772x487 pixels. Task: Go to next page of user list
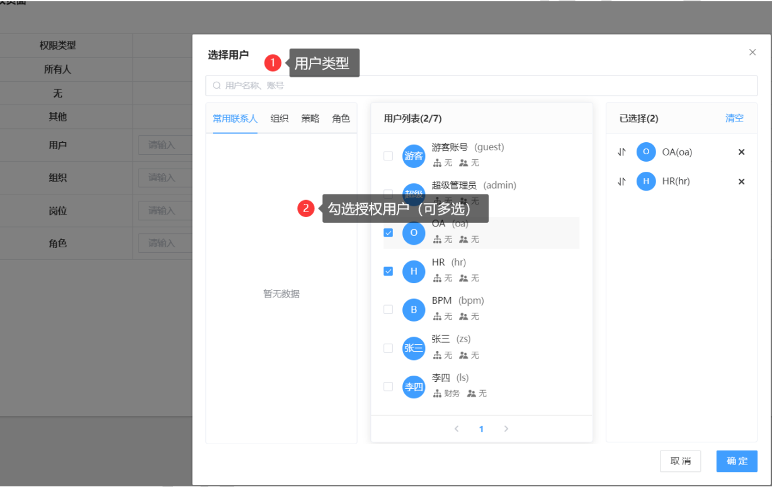point(506,429)
